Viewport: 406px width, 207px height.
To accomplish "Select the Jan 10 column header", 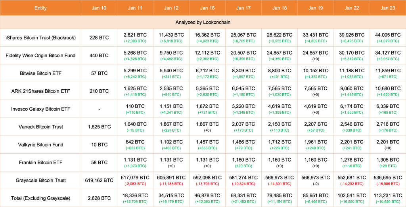I will (x=99, y=8).
